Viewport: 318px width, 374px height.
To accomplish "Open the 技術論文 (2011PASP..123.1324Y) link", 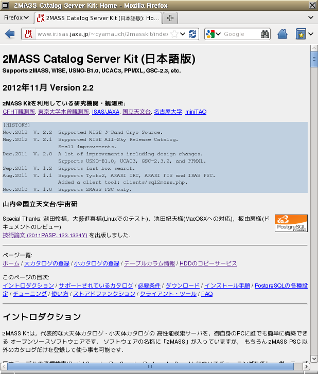I will (45, 235).
